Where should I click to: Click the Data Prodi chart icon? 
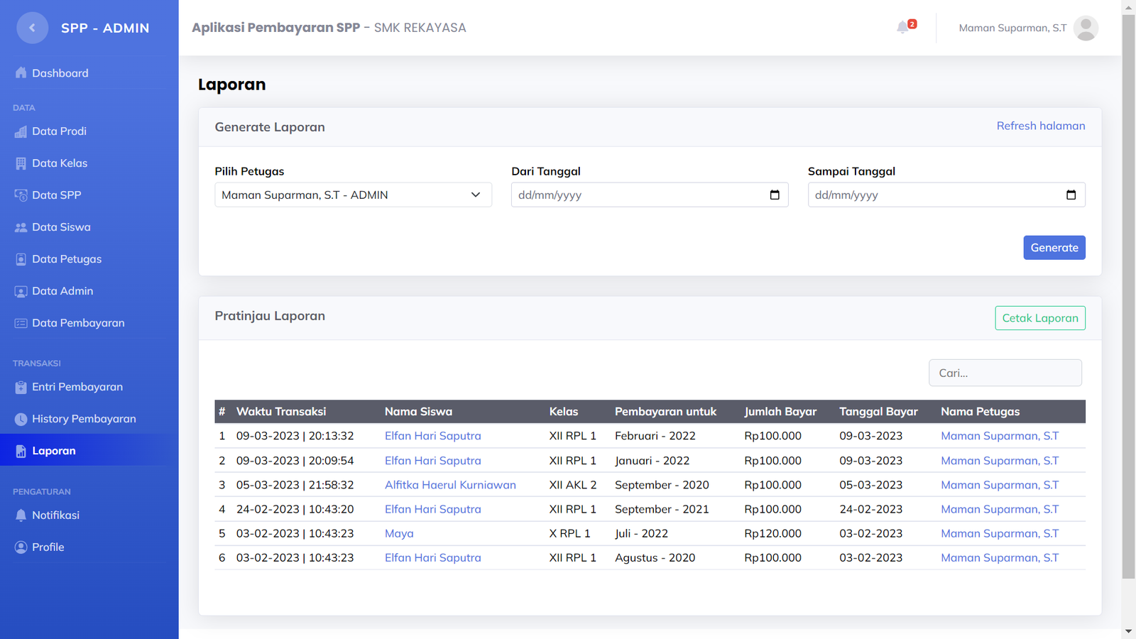21,131
